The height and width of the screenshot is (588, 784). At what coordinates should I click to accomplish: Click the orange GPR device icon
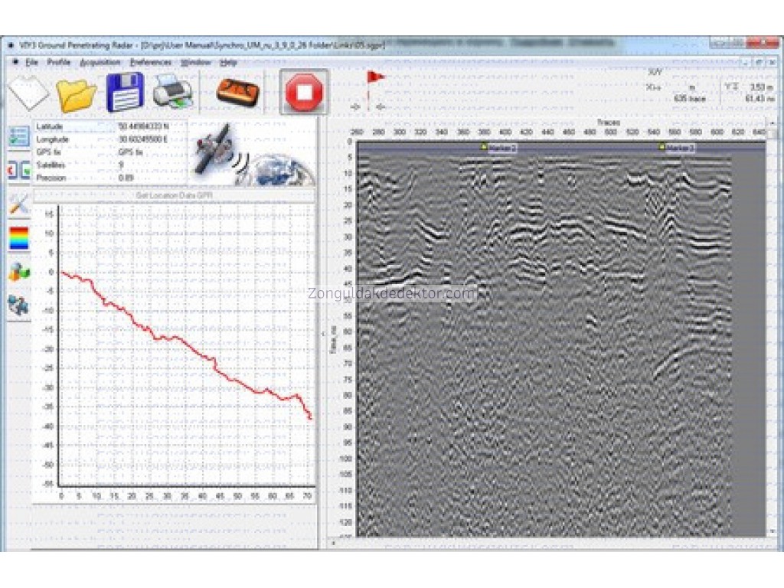(x=238, y=92)
